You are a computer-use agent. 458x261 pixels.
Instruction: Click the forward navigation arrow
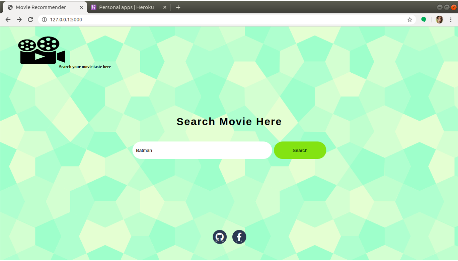point(19,19)
